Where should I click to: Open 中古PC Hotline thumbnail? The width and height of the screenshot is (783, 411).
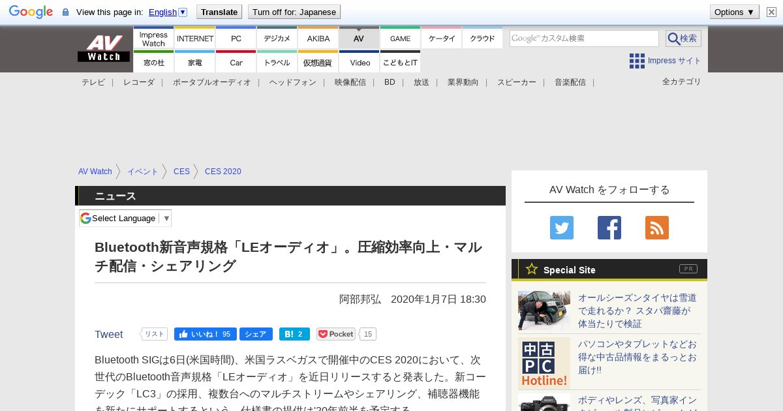544,363
